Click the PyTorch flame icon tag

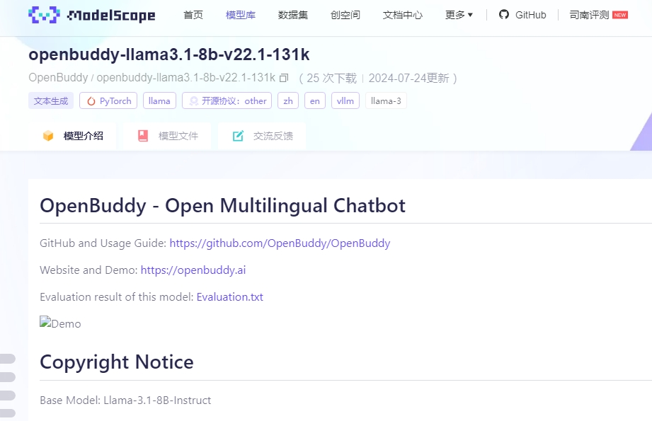pos(91,100)
